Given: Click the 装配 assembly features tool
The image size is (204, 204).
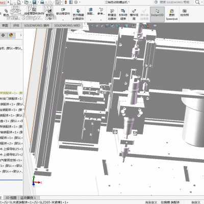Looking at the screenshot, I should [x=91, y=11].
